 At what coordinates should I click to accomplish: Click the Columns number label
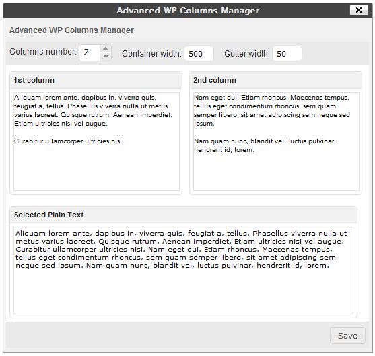(x=43, y=52)
